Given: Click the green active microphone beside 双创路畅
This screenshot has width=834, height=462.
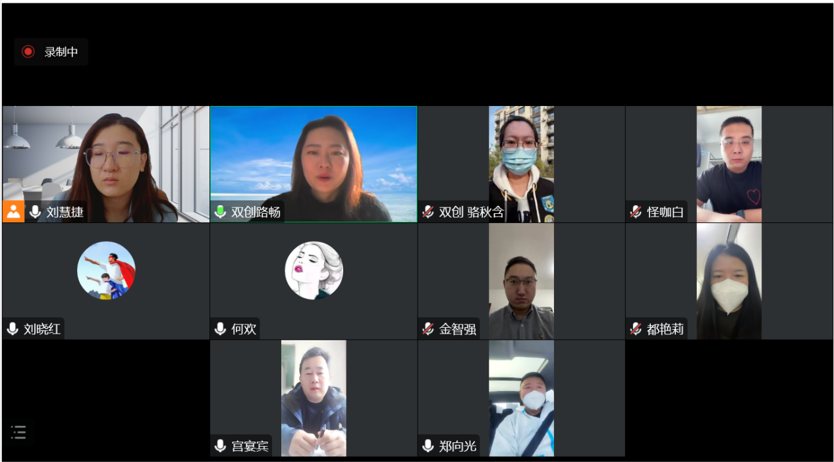Looking at the screenshot, I should coord(221,212).
